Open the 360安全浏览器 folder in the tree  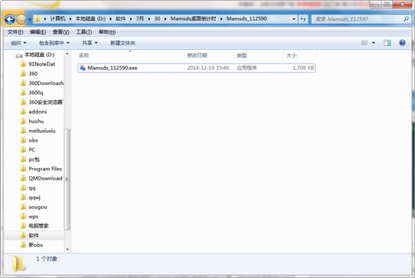tap(41, 102)
